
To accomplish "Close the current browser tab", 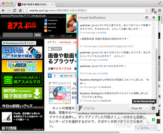I will (52, 4).
